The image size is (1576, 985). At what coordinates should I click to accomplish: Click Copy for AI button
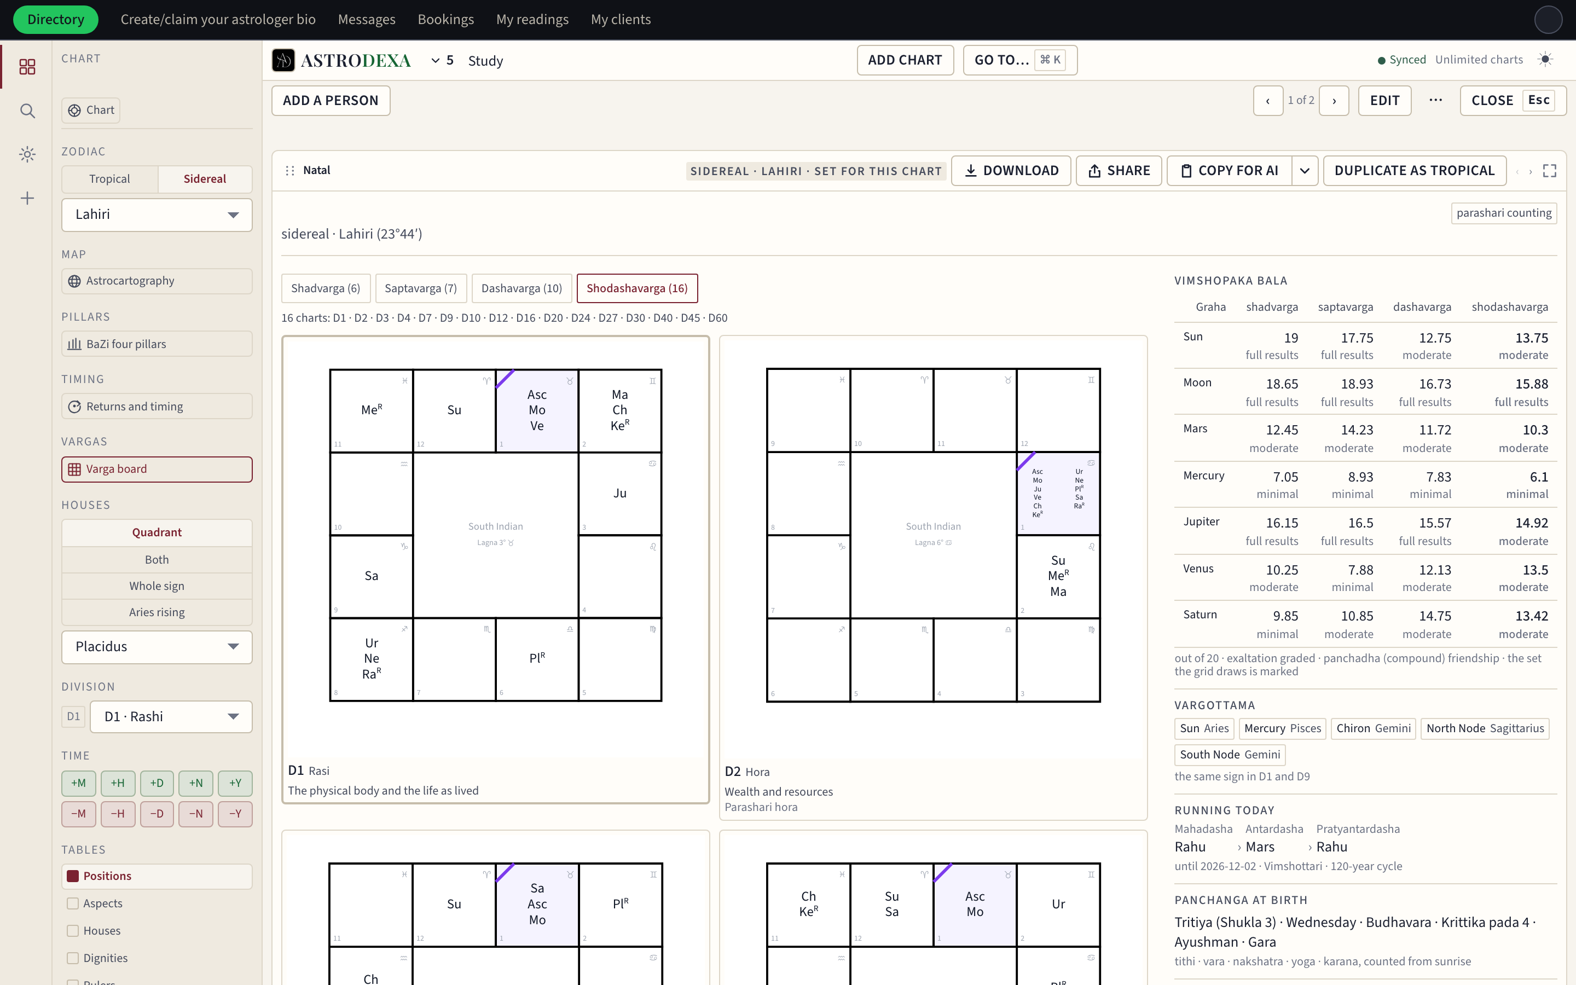click(x=1230, y=171)
